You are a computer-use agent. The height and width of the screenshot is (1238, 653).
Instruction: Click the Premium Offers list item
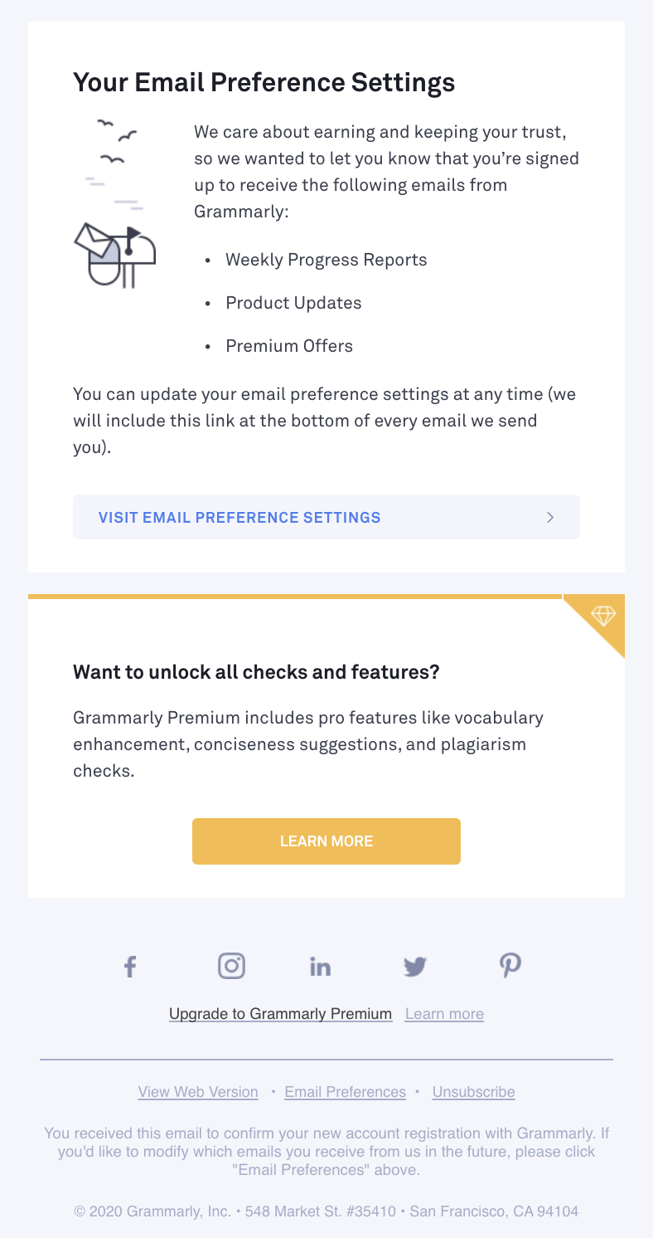pos(289,346)
